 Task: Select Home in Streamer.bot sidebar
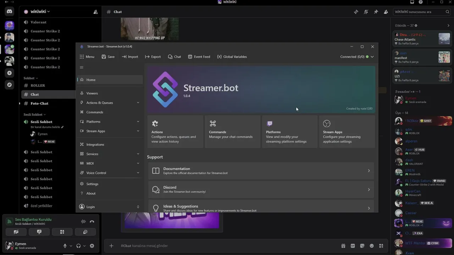tap(110, 80)
